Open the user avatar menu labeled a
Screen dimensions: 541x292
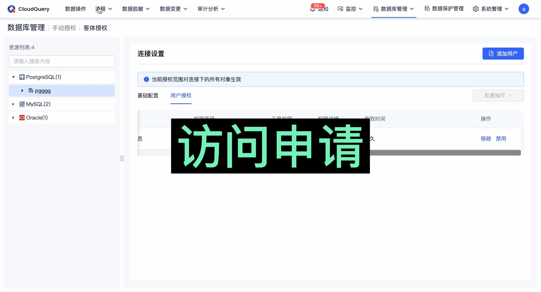pyautogui.click(x=524, y=9)
